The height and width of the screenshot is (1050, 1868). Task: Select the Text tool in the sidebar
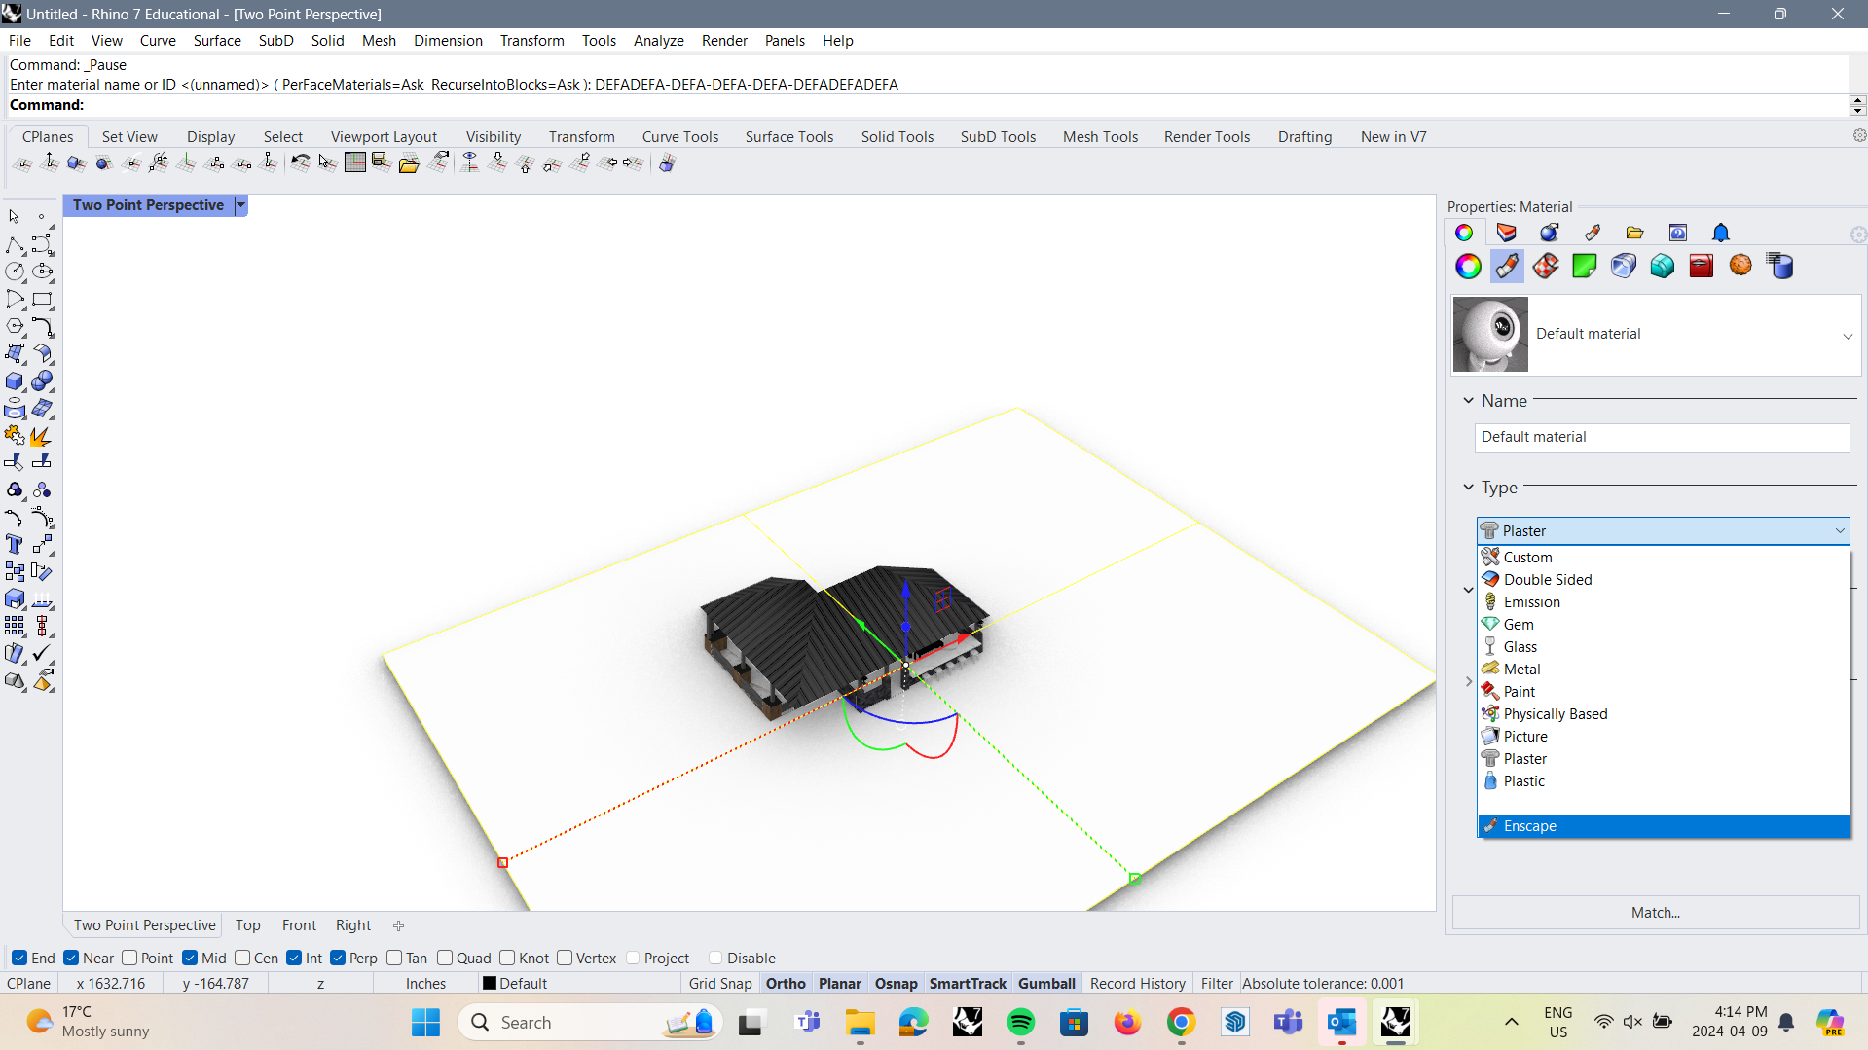15,544
